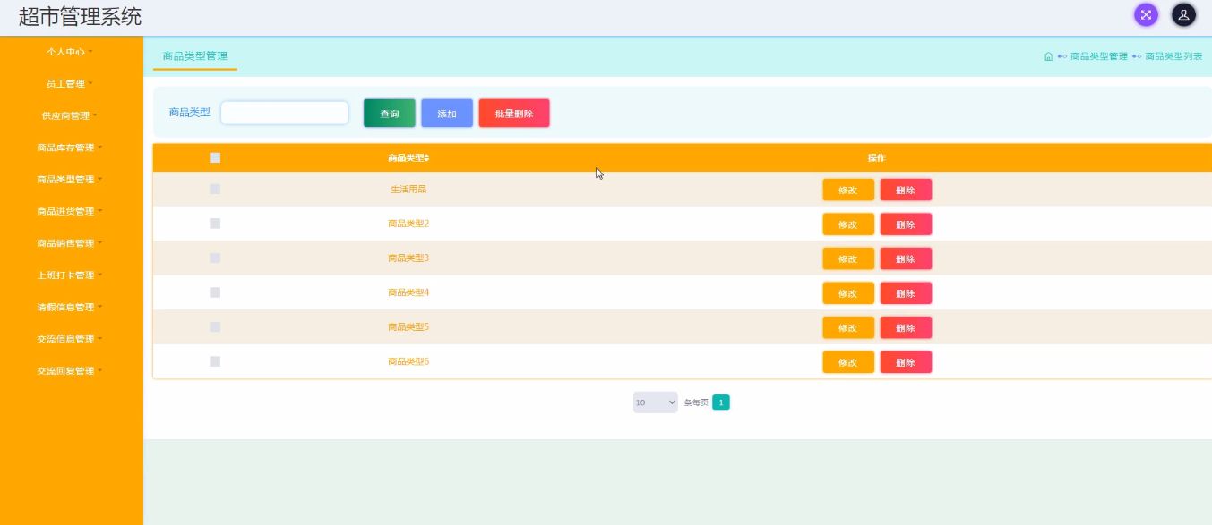Select the 商品类型管理 tab
The width and height of the screenshot is (1212, 525).
(195, 56)
